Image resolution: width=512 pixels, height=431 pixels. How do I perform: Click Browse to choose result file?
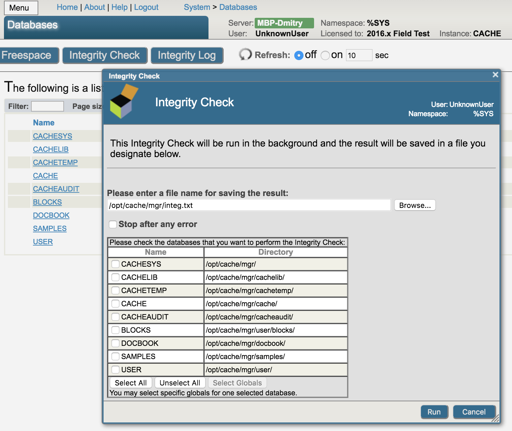click(415, 205)
